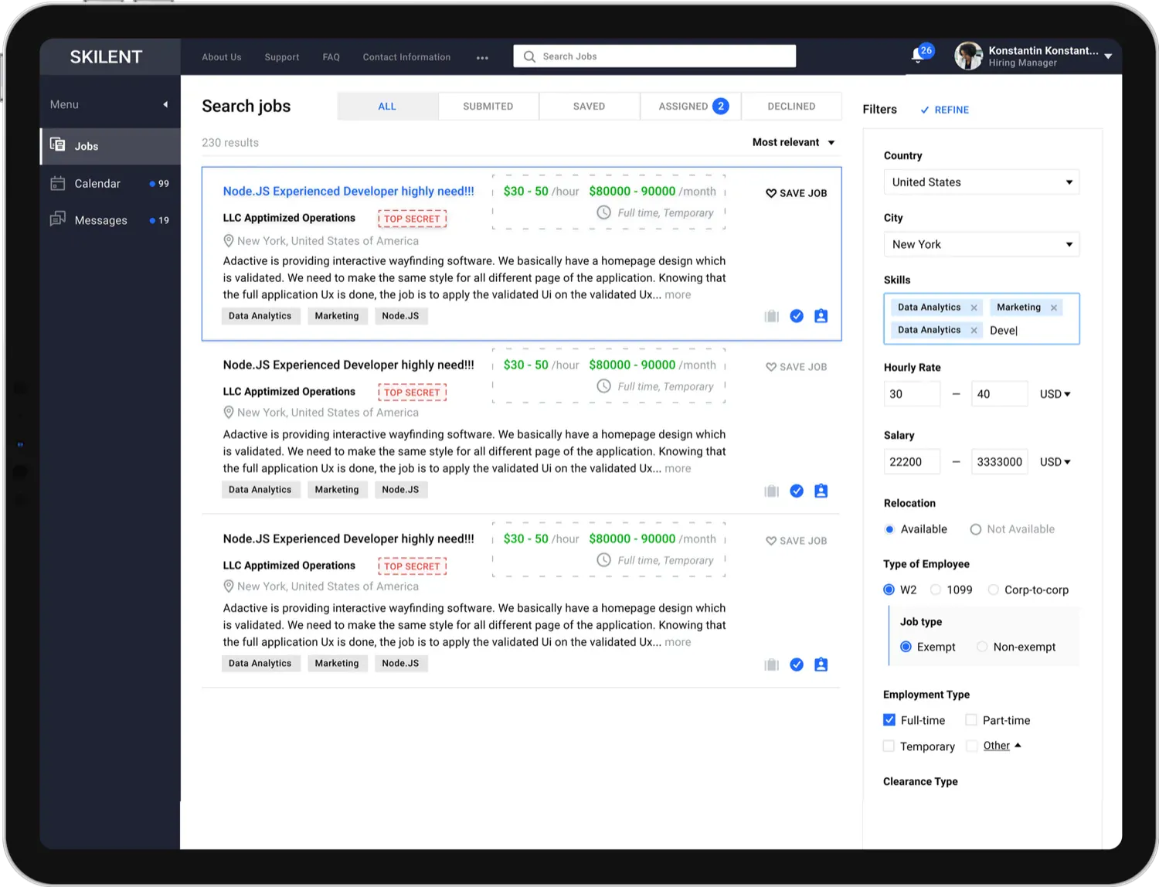Select Relocation Available radio button
The width and height of the screenshot is (1159, 887).
tap(889, 529)
